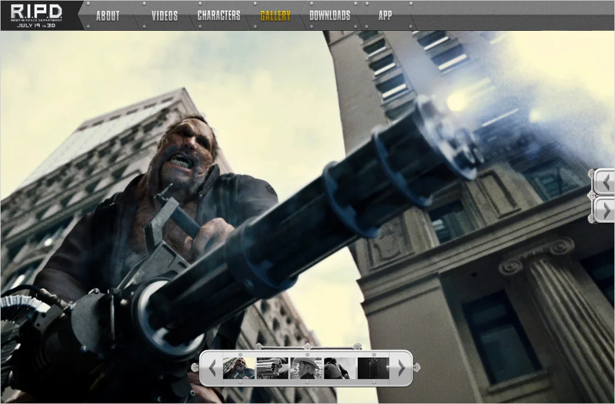Viewport: 615px width, 404px height.
Task: Open the Characters page
Action: 219,15
